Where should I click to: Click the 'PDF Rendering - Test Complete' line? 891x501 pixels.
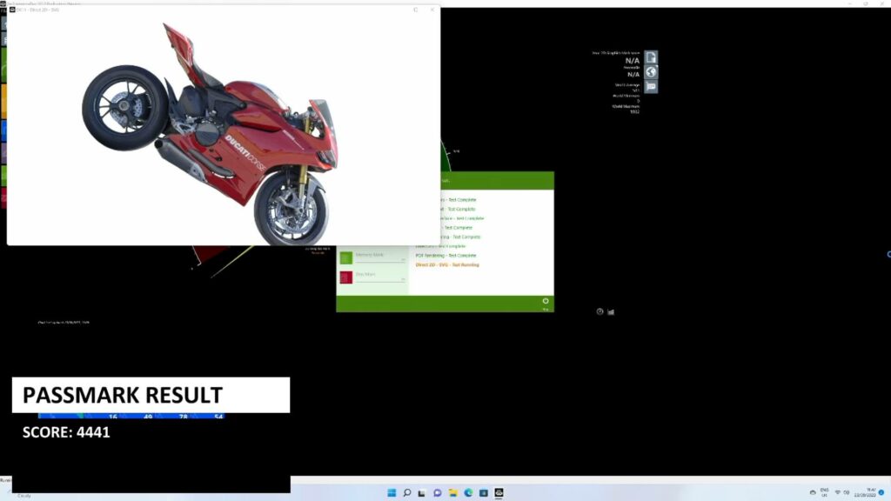445,256
